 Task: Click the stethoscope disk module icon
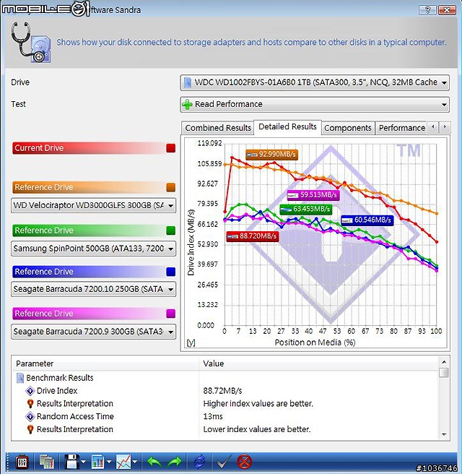click(31, 43)
